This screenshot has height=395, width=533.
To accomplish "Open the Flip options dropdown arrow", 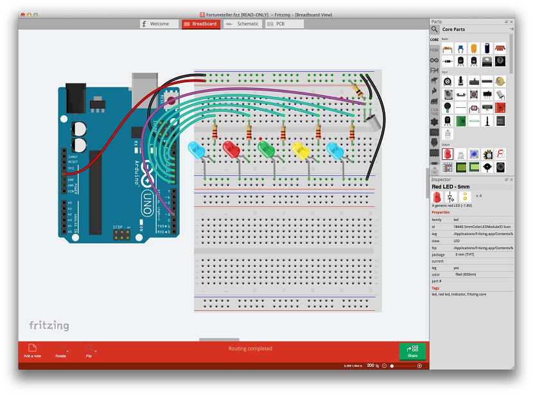I will tap(96, 351).
